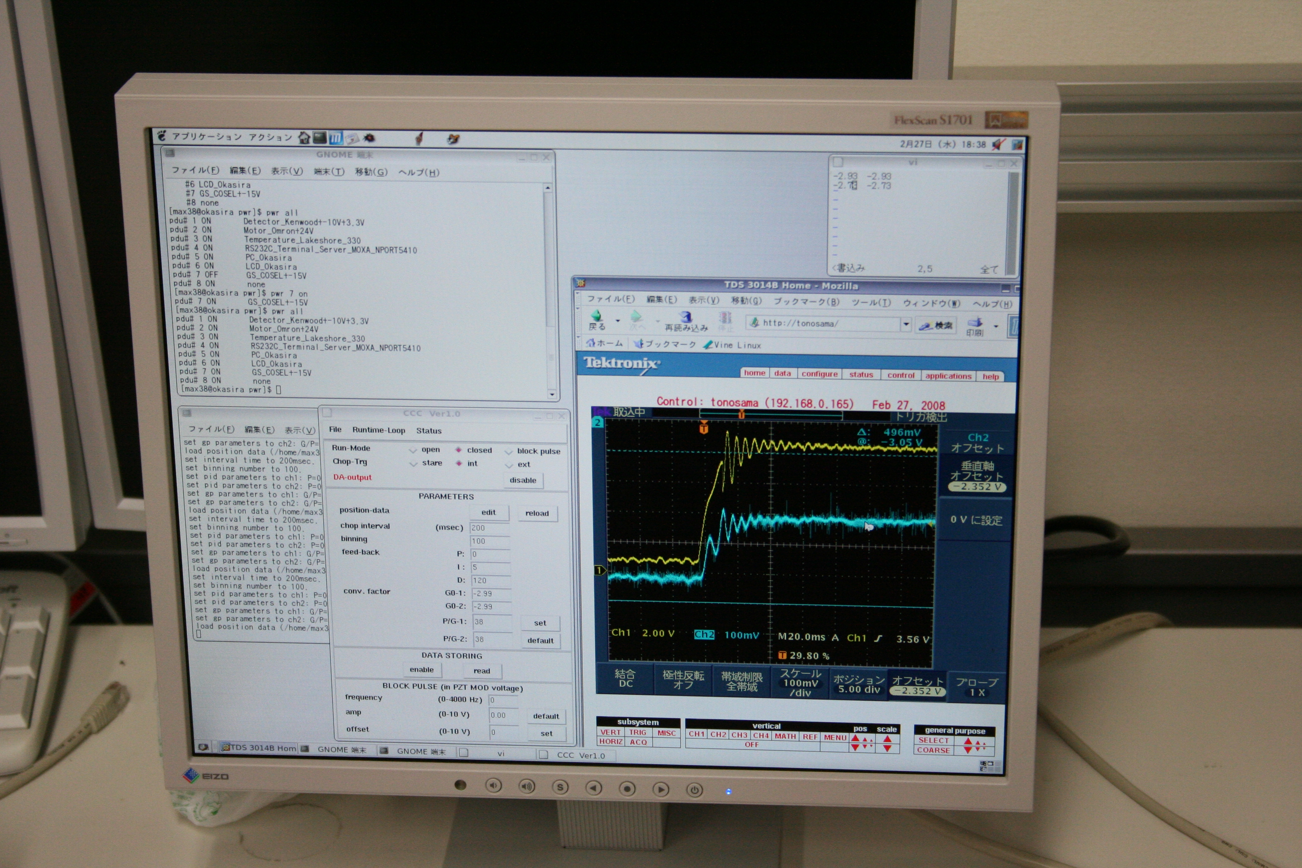Image resolution: width=1302 pixels, height=868 pixels.
Task: Click the show desktop icon in bottom panel
Action: [x=203, y=747]
